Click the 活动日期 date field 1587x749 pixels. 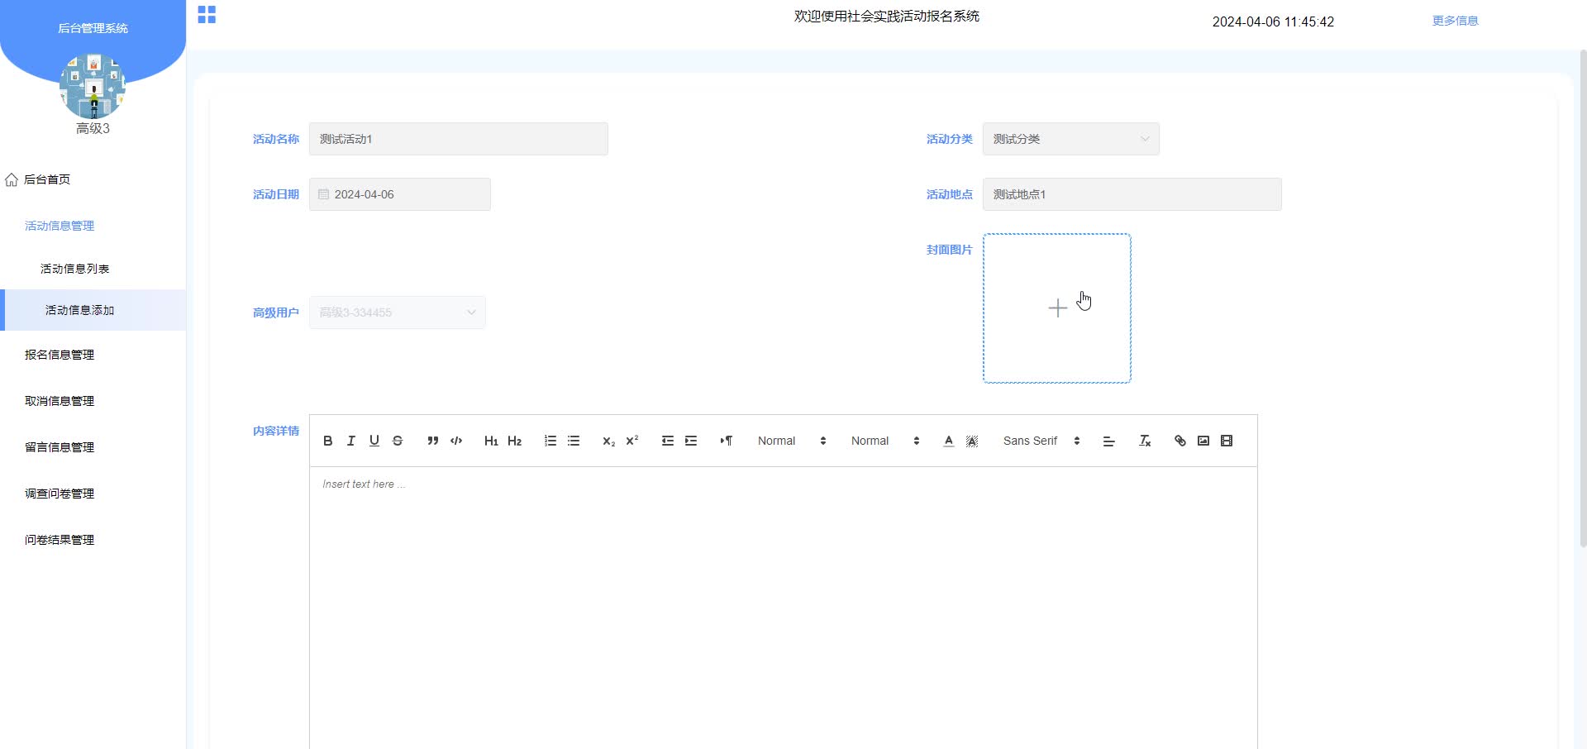tap(399, 194)
